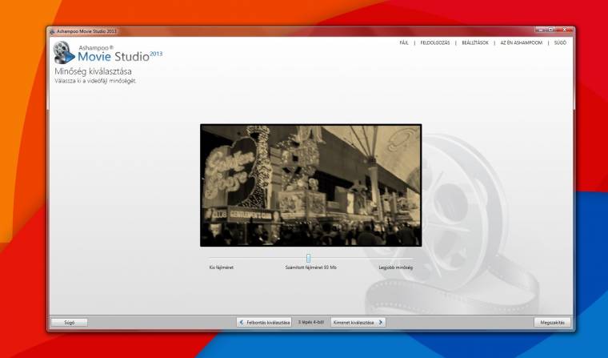The image size is (608, 358).
Task: Click the 'Minőség kiválasztása' heading
Action: tap(93, 71)
